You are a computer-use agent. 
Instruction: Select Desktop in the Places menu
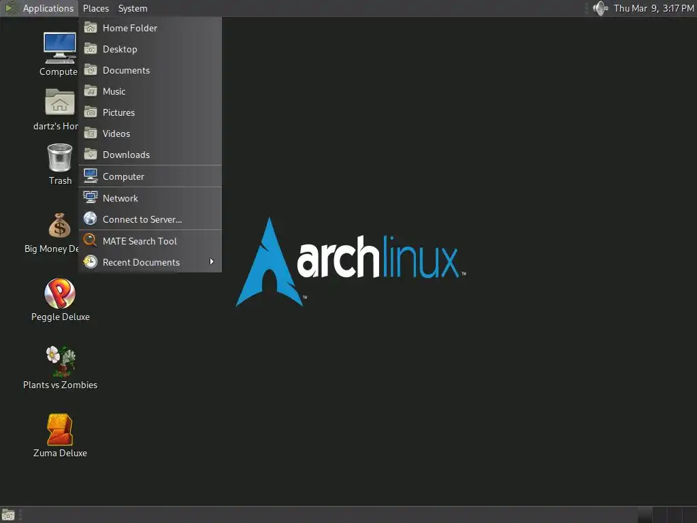[150, 49]
